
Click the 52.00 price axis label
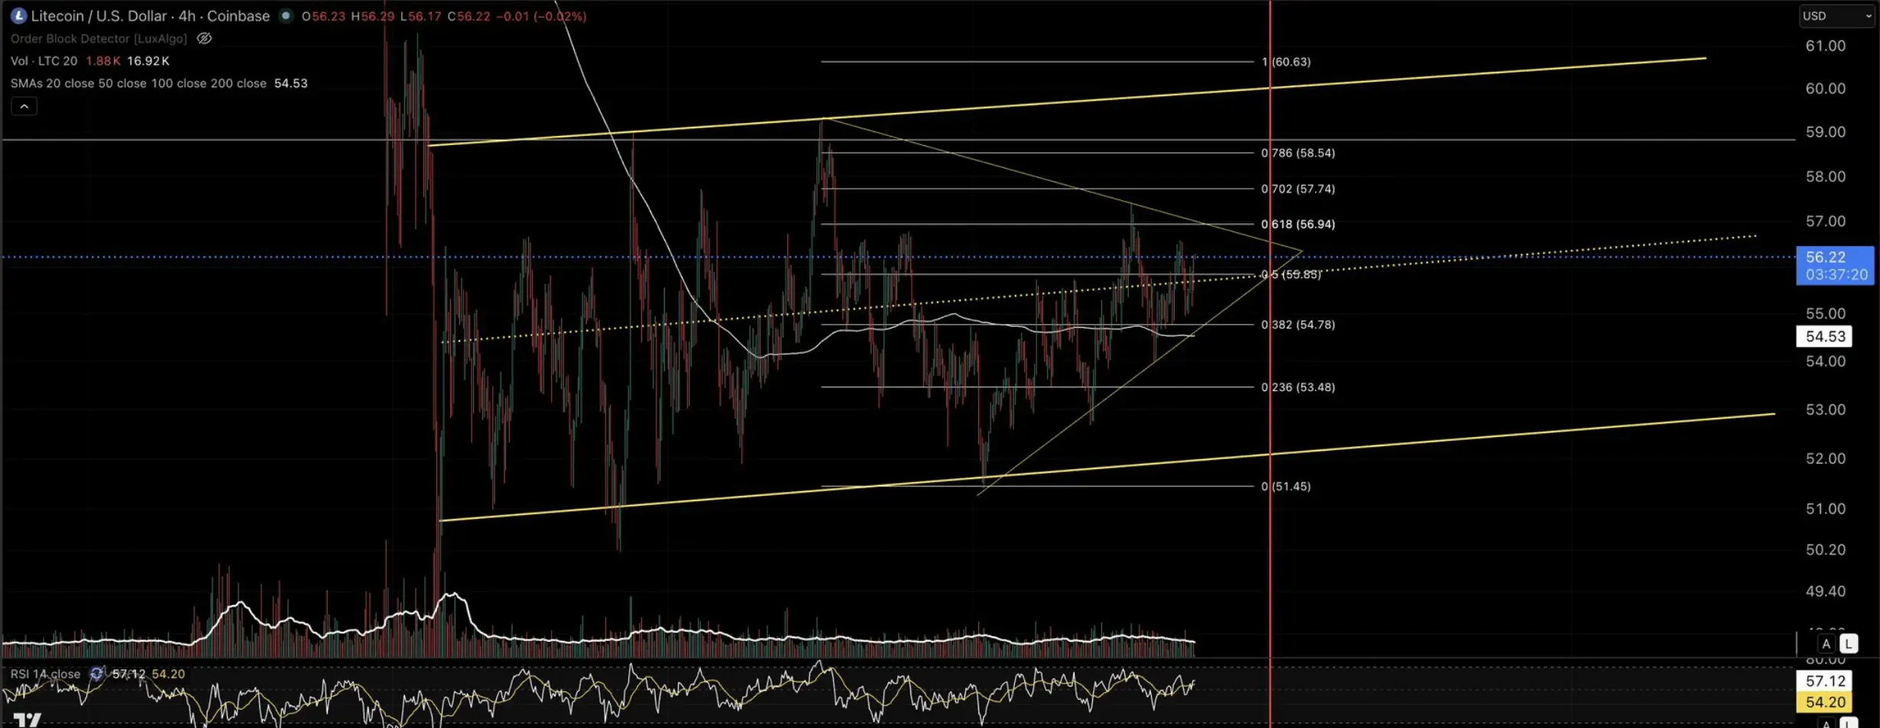coord(1825,459)
